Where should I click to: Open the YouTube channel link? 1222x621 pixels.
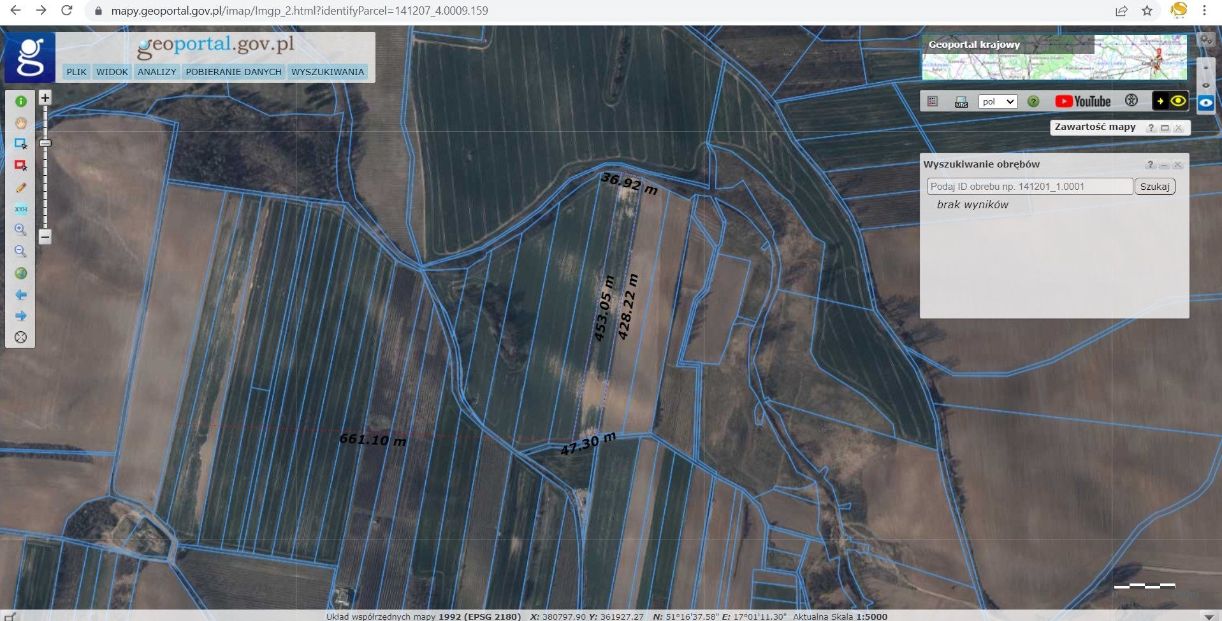click(1082, 101)
